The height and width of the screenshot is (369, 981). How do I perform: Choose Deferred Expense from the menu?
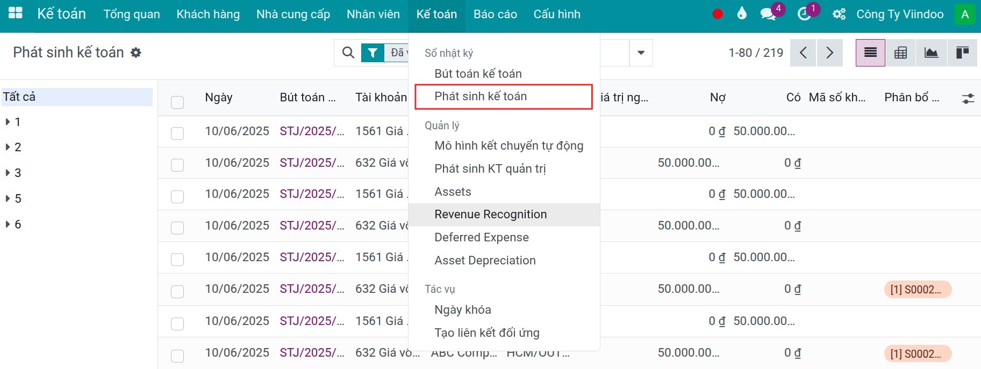[504, 237]
